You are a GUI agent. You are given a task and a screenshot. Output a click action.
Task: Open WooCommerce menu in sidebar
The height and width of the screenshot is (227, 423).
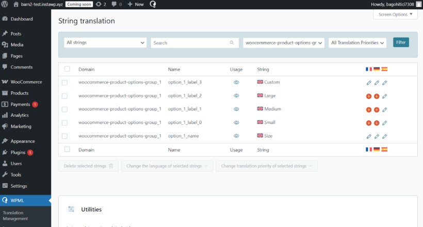click(x=26, y=82)
